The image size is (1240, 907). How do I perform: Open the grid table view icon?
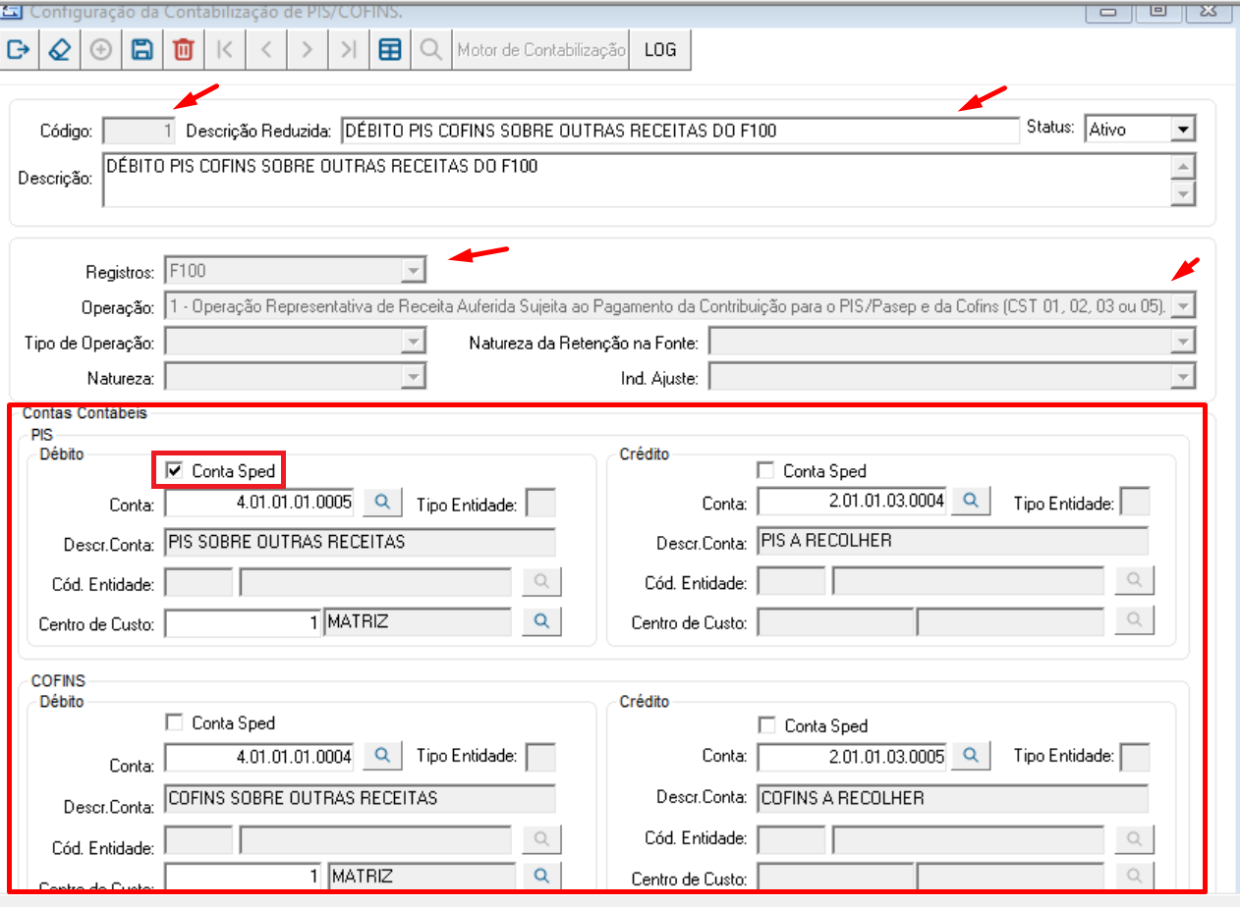pos(390,50)
